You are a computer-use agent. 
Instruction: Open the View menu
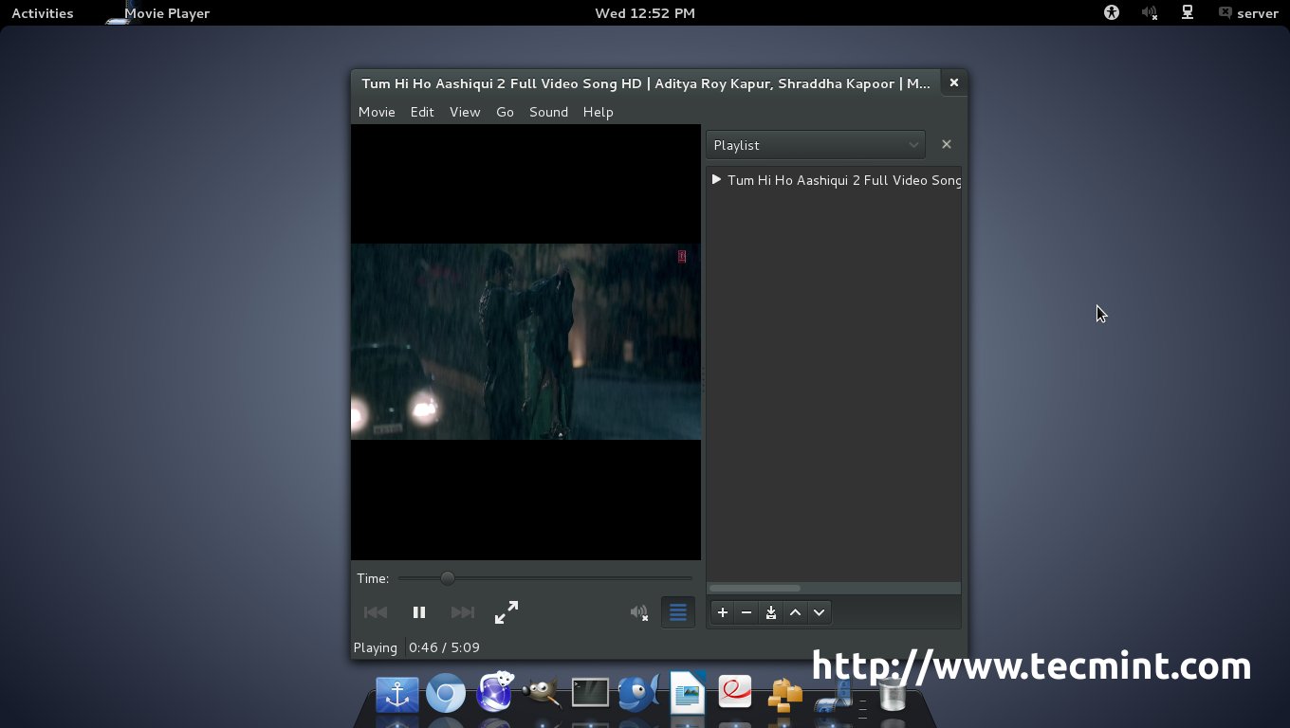pyautogui.click(x=464, y=112)
